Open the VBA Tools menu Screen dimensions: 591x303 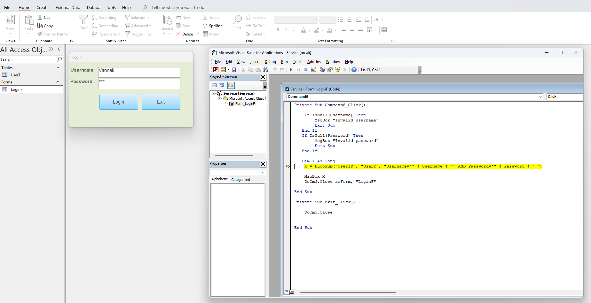click(x=297, y=62)
